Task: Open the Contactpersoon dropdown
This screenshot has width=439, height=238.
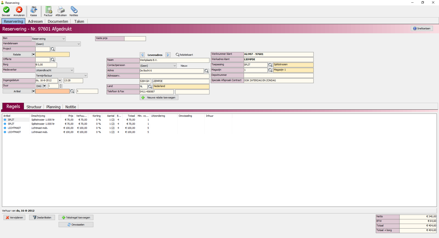Action: coord(174,66)
